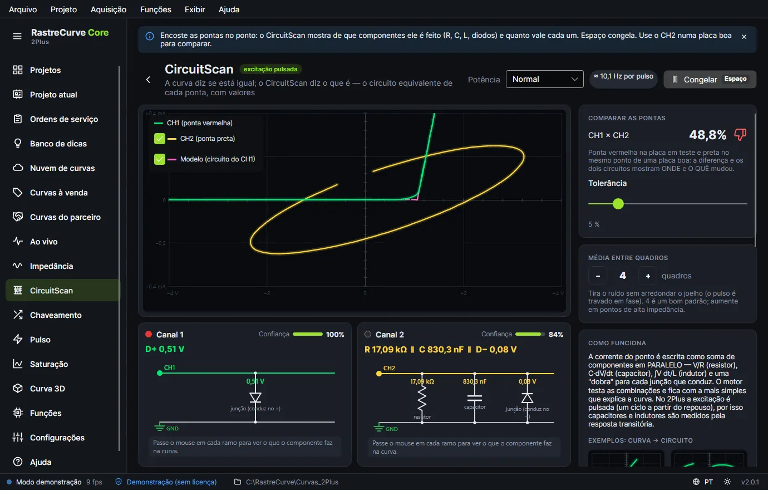The width and height of the screenshot is (768, 490).
Task: Open Projetos in the sidebar
Action: pos(62,70)
